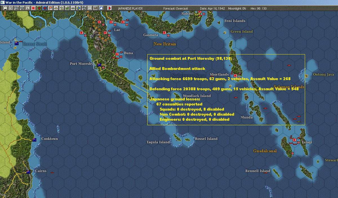Click the green land area toolbar icon

(x=67, y=8)
